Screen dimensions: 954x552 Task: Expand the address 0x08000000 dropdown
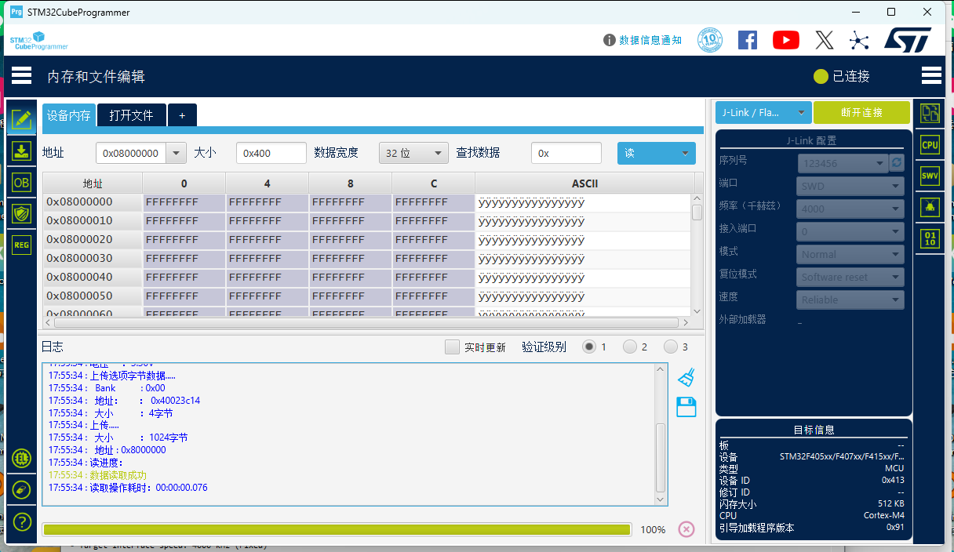[177, 154]
